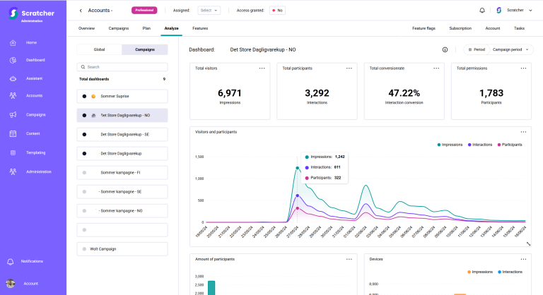543x295 pixels.
Task: Open Total visitors card options menu
Action: [262, 68]
